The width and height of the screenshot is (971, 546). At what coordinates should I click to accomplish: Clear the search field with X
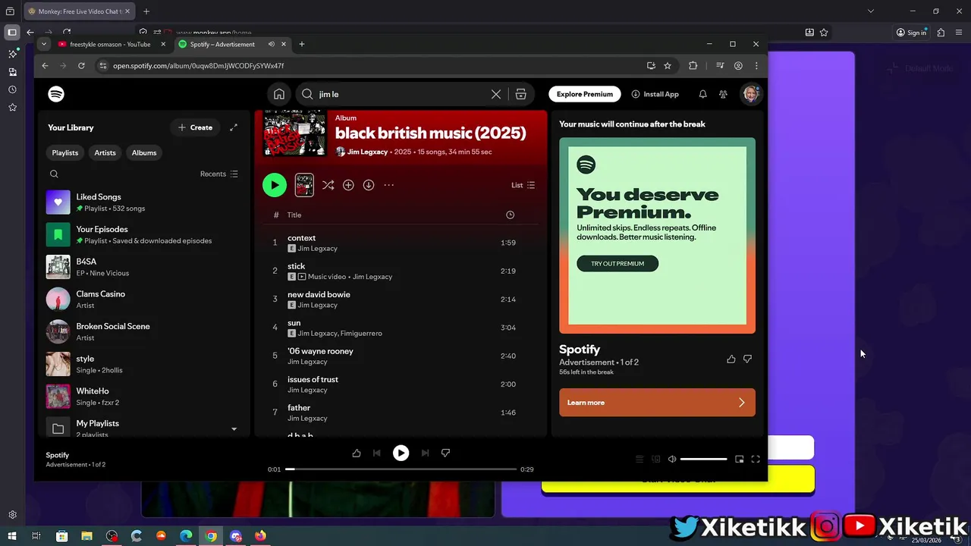496,94
